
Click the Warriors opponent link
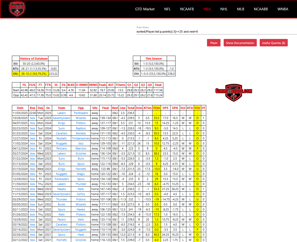click(81, 148)
